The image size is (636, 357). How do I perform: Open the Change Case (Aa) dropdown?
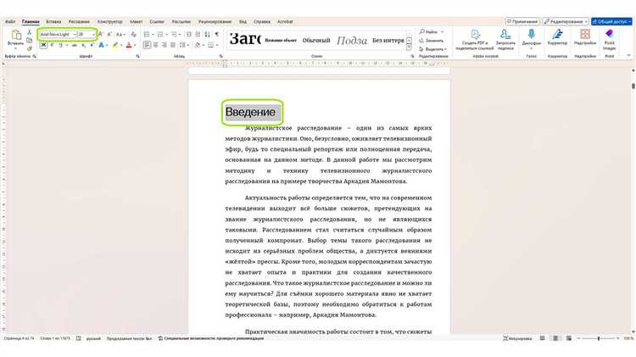[120, 34]
